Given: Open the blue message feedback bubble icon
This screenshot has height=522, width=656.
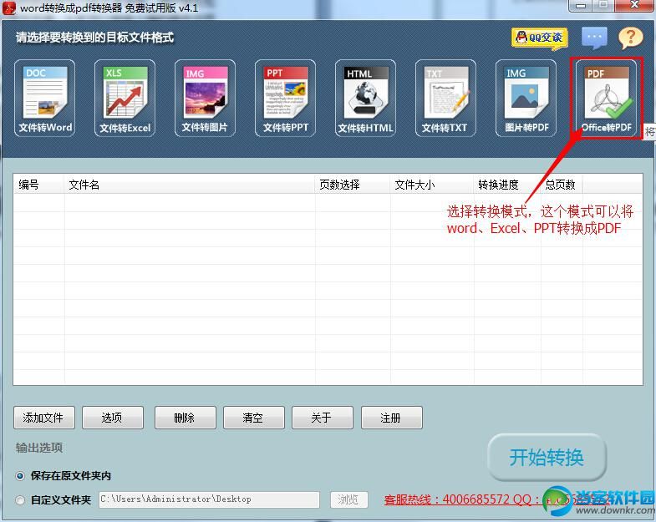Looking at the screenshot, I should 594,38.
